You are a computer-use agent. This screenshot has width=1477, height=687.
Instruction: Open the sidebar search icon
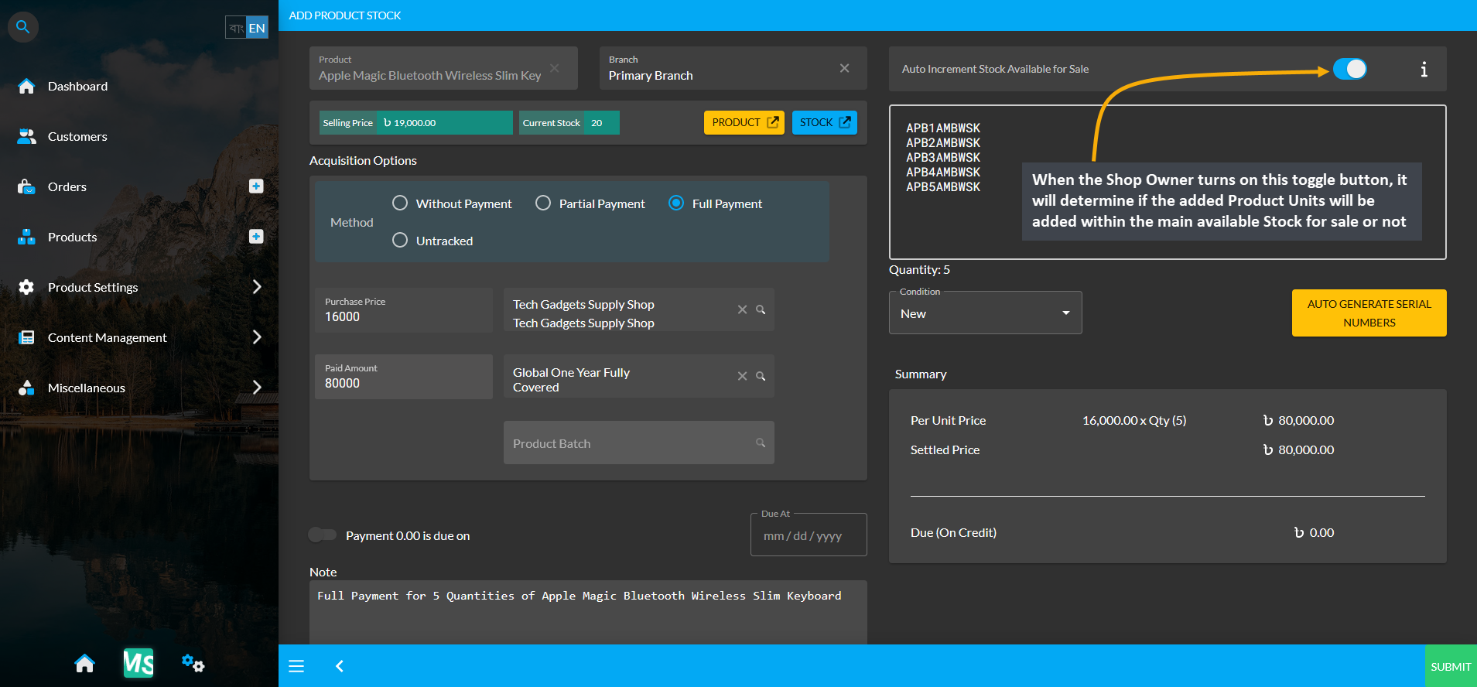pyautogui.click(x=23, y=27)
